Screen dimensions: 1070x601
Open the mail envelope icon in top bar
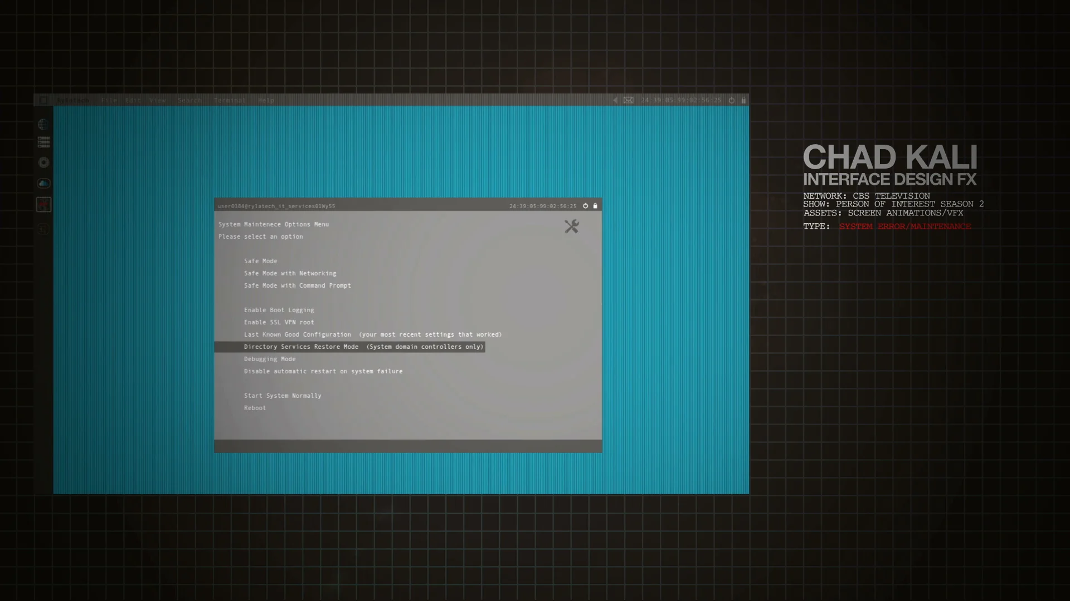628,100
